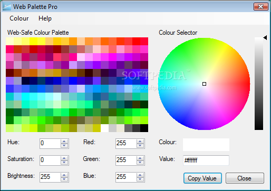Open the Help menu
Screen dimensions: 271x191
(45, 18)
